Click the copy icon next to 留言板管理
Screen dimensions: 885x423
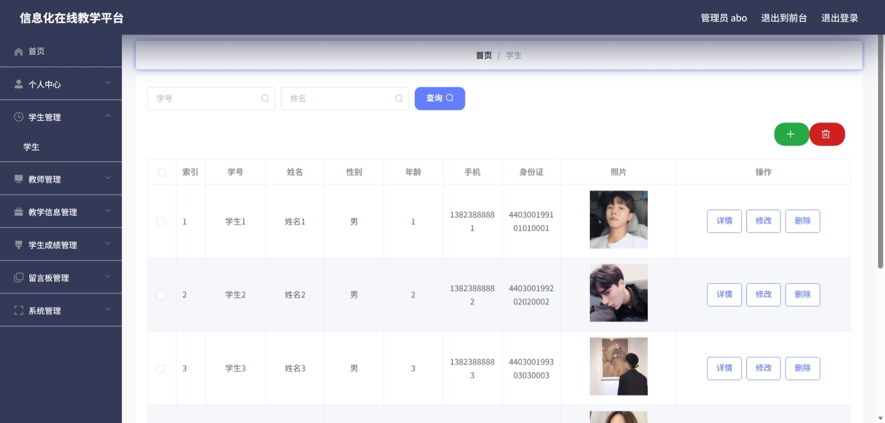point(19,278)
